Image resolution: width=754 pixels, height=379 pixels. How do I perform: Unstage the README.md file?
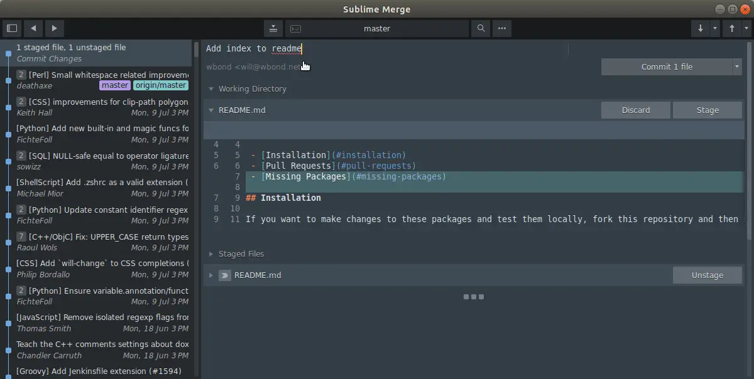(x=708, y=275)
